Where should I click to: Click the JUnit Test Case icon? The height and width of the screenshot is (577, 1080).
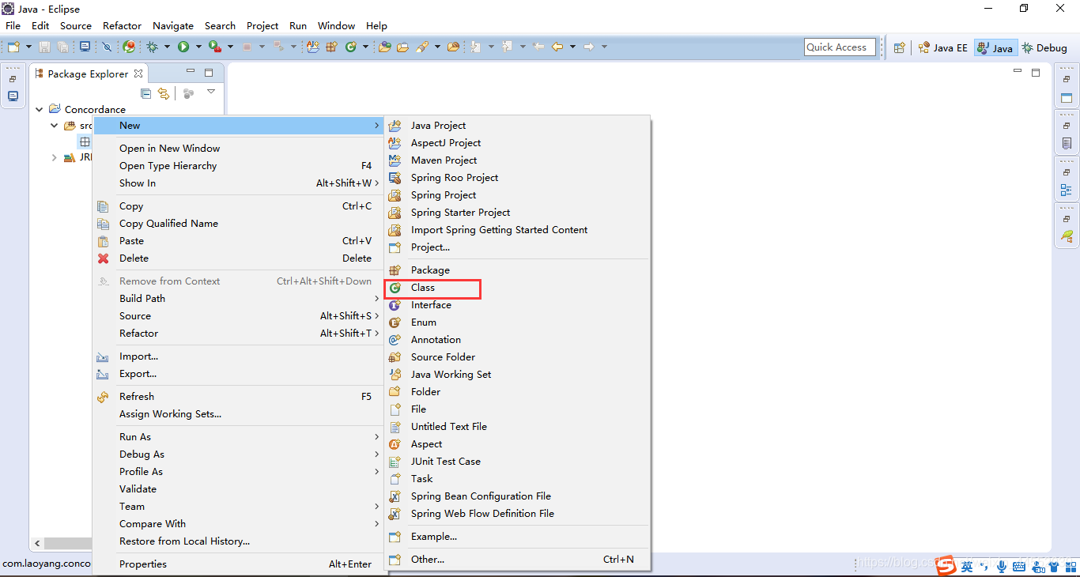coord(395,462)
